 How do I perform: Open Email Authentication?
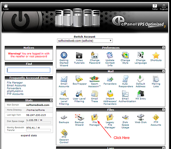click(125, 94)
